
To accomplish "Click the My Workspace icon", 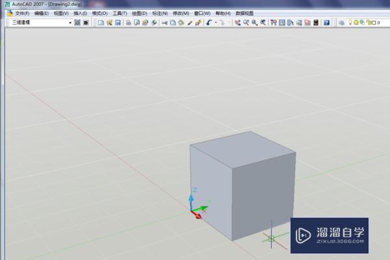I will [86, 23].
